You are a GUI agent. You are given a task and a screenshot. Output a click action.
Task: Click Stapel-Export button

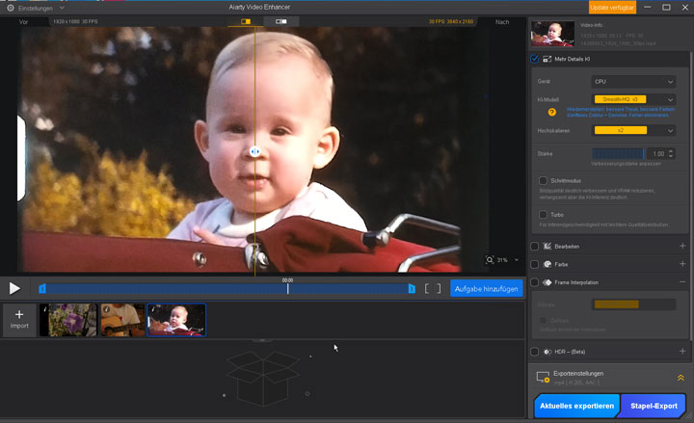click(x=654, y=406)
